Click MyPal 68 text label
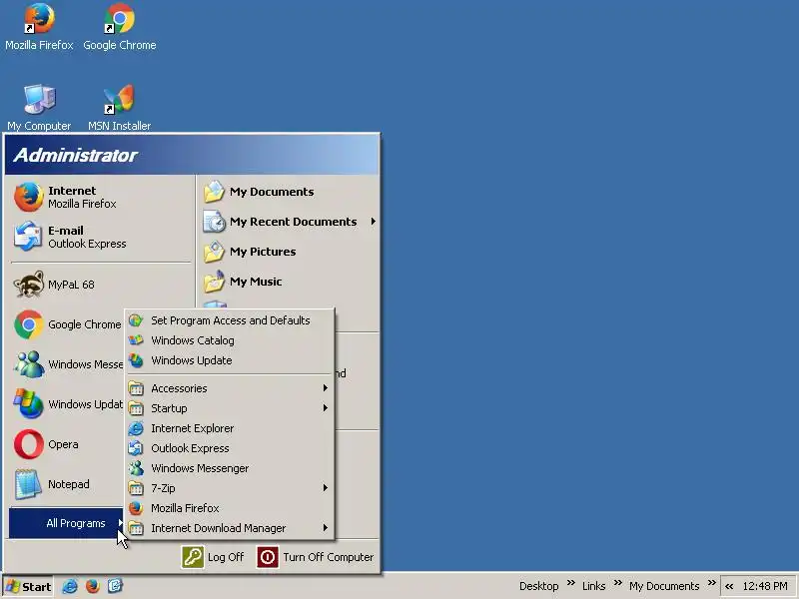The width and height of the screenshot is (799, 599). [x=71, y=285]
